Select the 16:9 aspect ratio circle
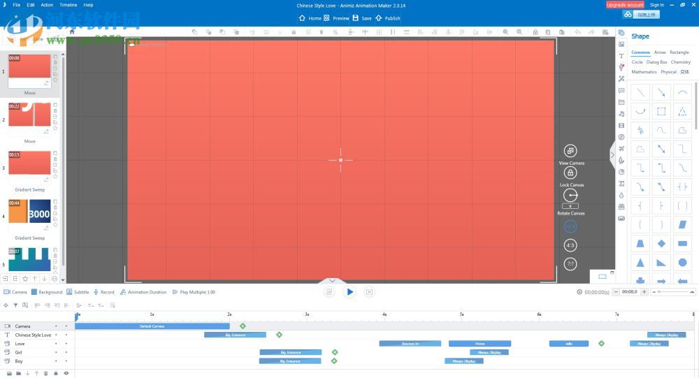699x378 pixels. coord(570,226)
